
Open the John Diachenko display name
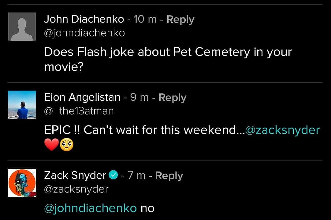pos(84,20)
